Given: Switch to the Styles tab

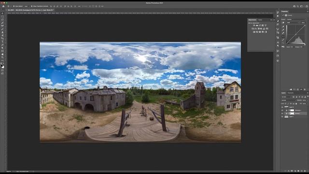Looking at the screenshot, I should (x=260, y=20).
